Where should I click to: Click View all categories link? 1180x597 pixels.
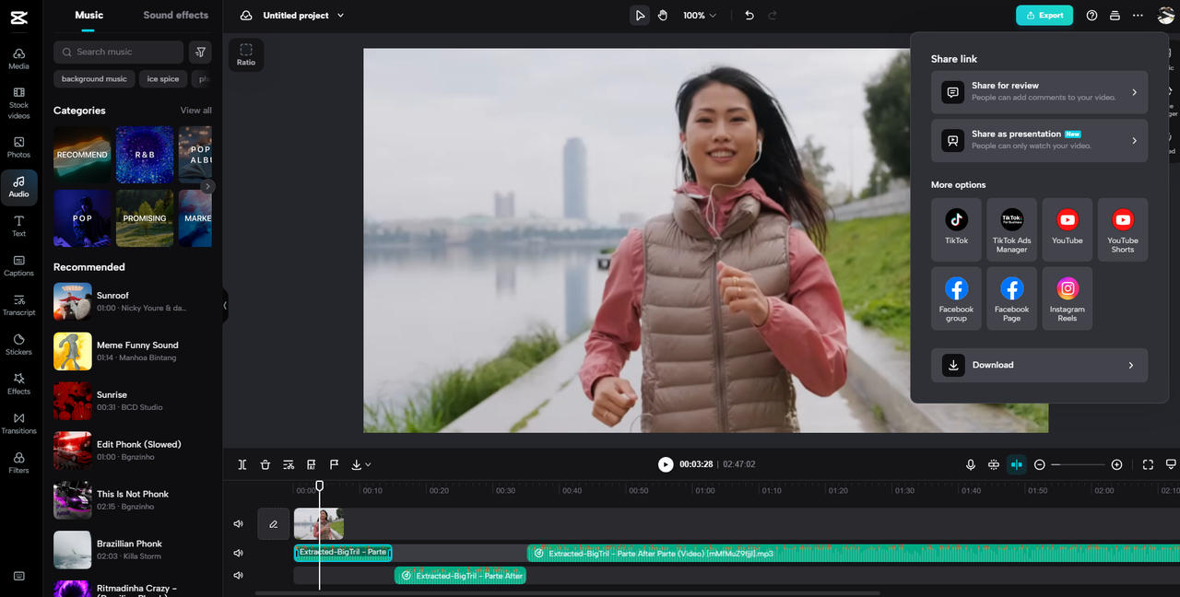tap(195, 111)
